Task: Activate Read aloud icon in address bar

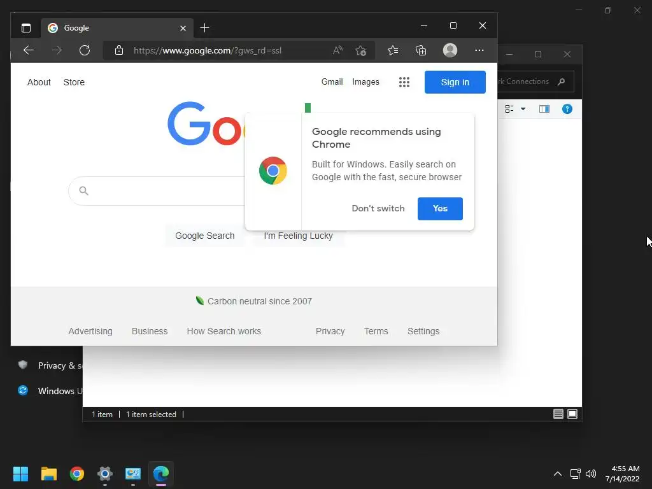Action: 337,50
